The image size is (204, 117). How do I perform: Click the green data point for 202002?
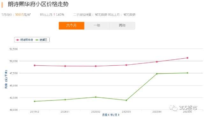[96, 97]
